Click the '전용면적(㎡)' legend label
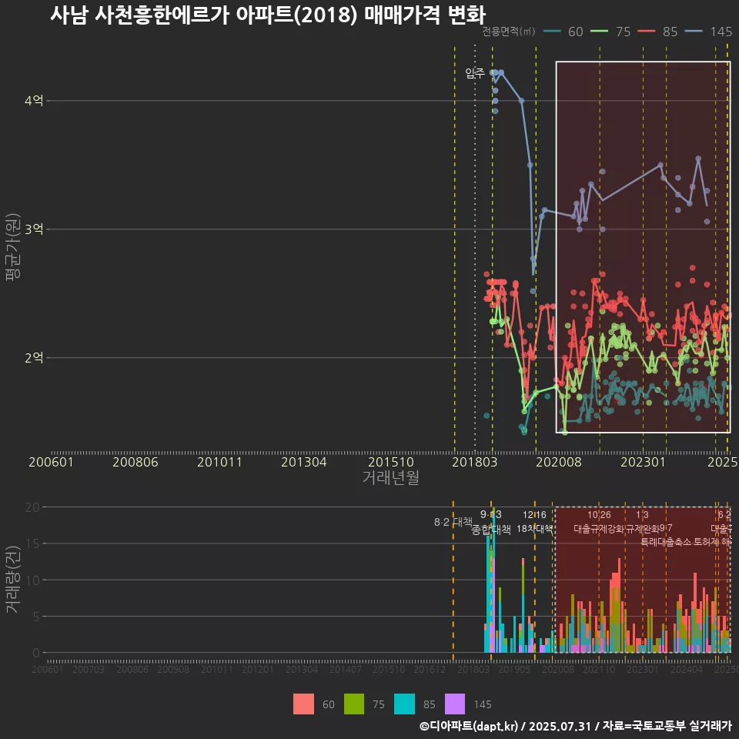 [x=509, y=31]
